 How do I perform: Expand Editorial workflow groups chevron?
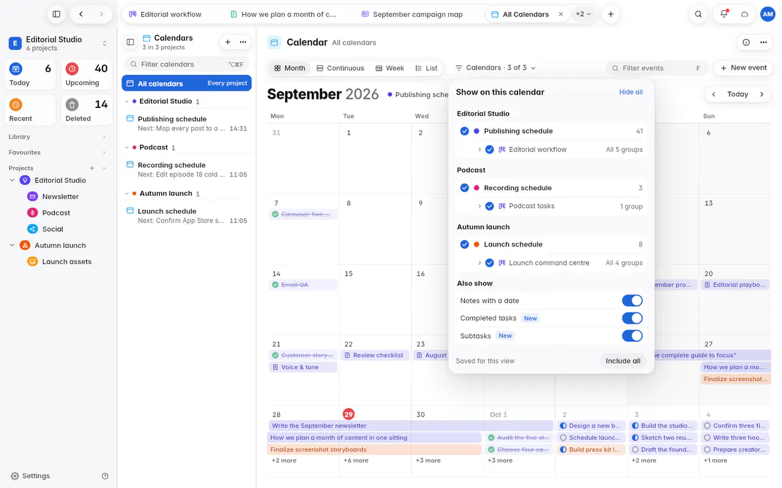coord(480,149)
